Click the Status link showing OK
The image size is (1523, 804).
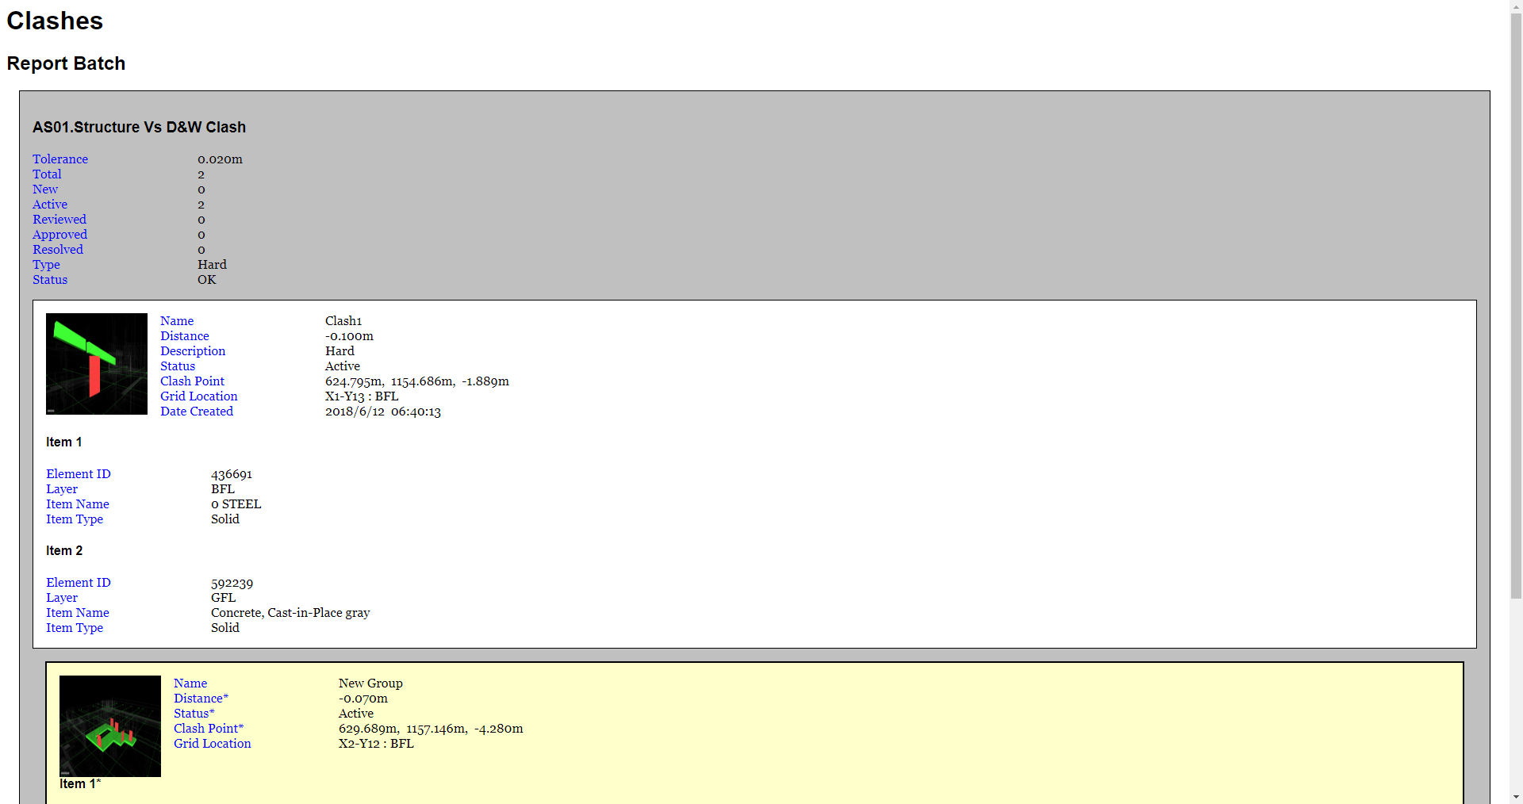pos(49,279)
